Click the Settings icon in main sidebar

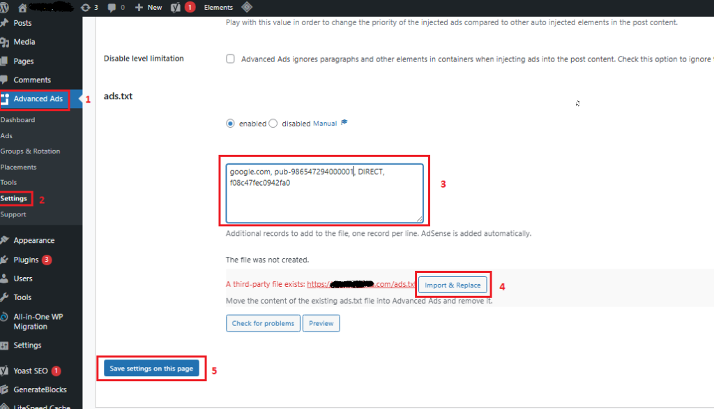click(x=4, y=345)
